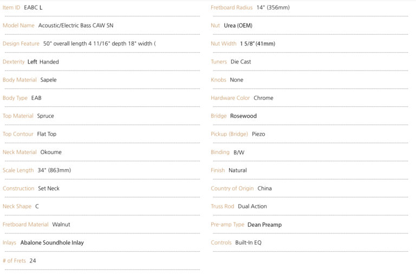Select the Flat Top contour value
This screenshot has height=274, width=416.
click(47, 134)
